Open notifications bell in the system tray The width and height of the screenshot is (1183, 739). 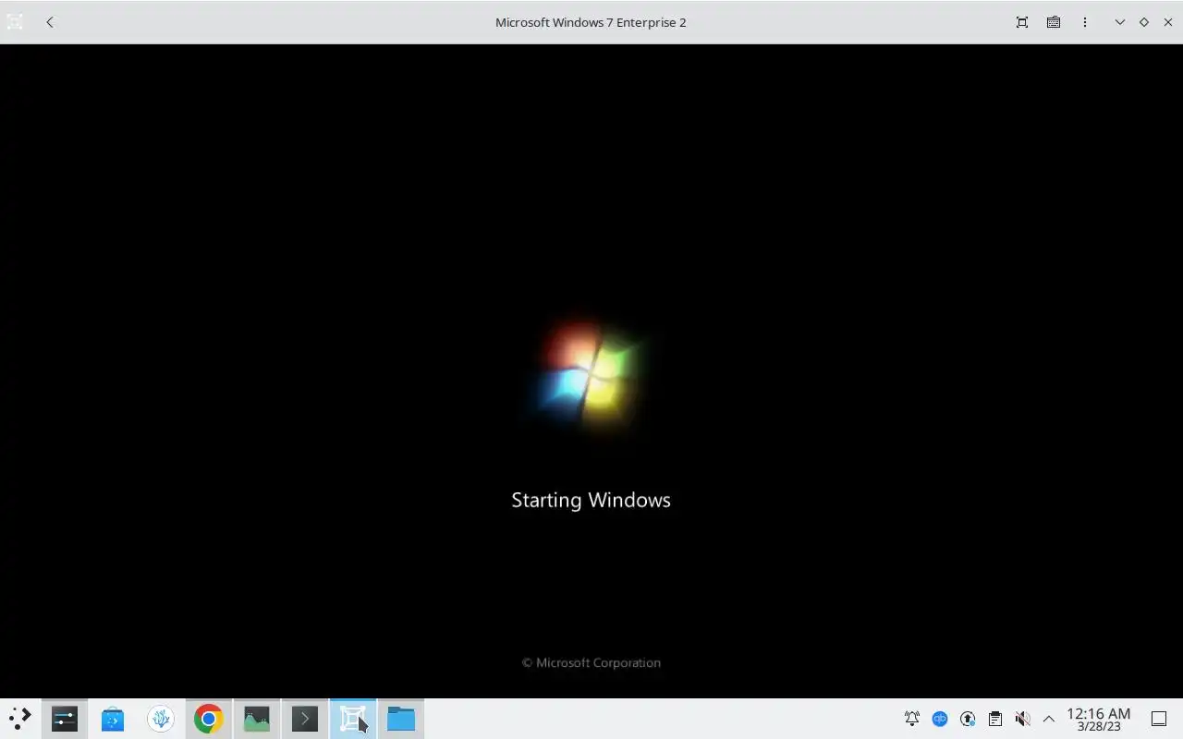pyautogui.click(x=912, y=719)
